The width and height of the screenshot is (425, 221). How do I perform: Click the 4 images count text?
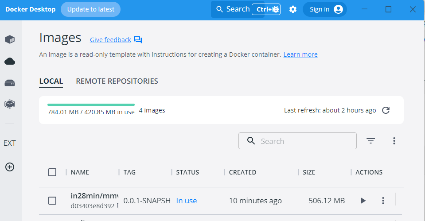[152, 110]
